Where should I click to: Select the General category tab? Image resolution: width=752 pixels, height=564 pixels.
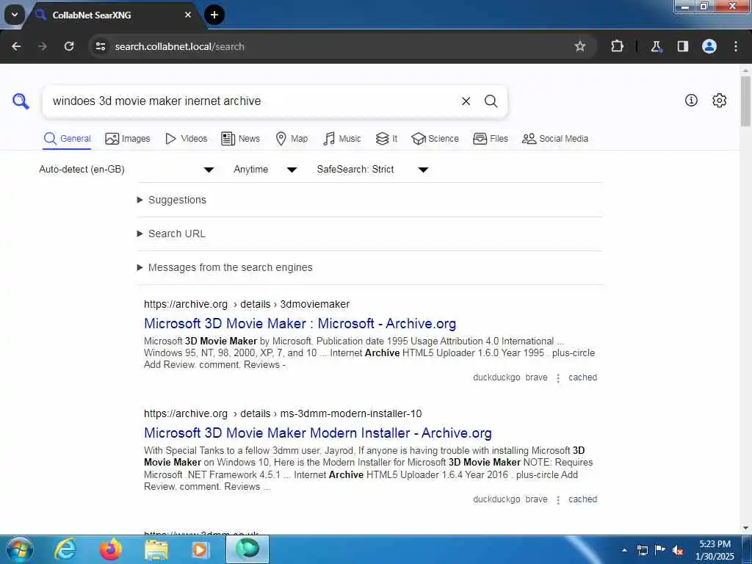(67, 139)
